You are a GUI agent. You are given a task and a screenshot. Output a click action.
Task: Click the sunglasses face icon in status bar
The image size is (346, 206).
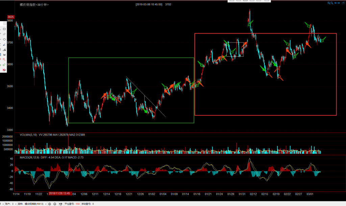[60, 204]
